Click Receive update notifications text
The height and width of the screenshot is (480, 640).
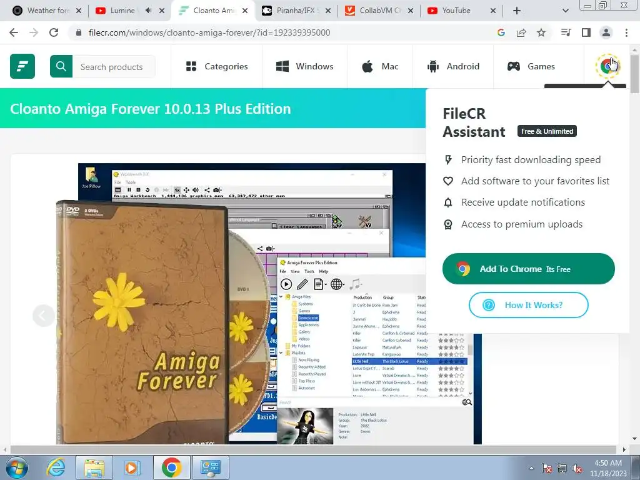(523, 202)
